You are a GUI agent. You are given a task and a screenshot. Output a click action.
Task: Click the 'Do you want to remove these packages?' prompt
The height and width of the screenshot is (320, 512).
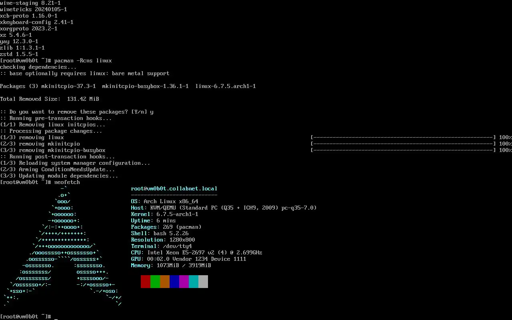77,112
